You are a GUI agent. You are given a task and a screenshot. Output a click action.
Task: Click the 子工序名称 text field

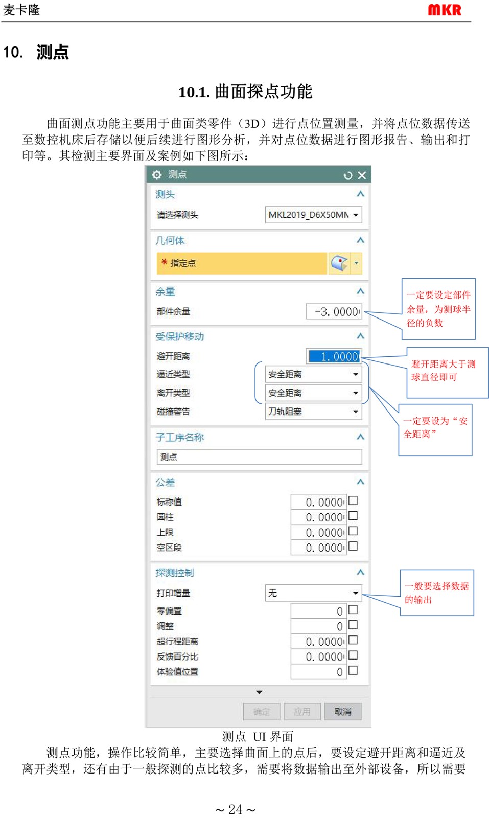[259, 457]
